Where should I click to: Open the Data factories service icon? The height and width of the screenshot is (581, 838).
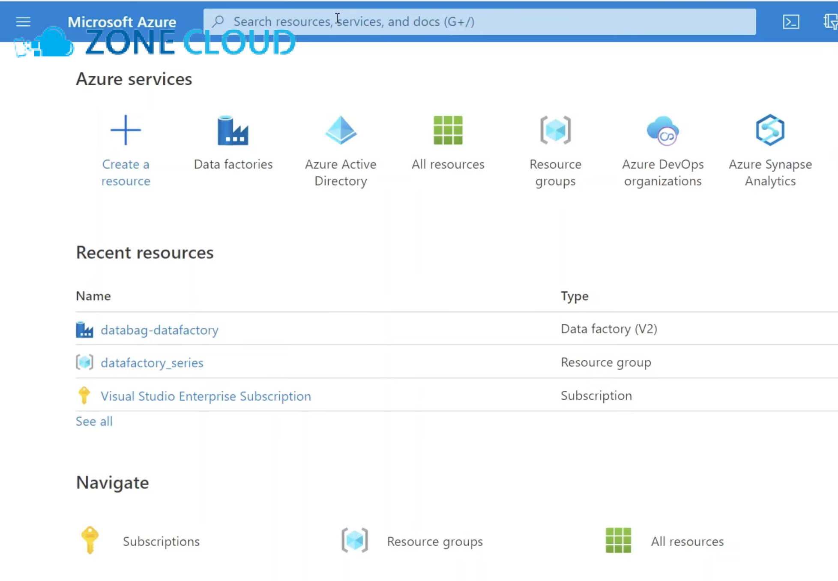(x=233, y=130)
